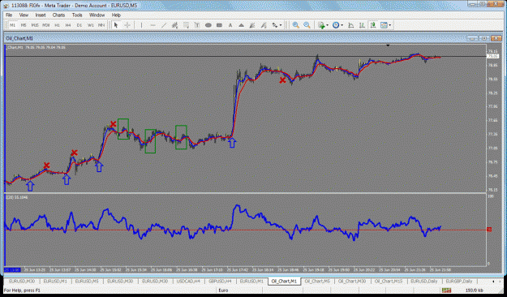
Task: Select the rectangle shape tool
Action: pos(219,25)
